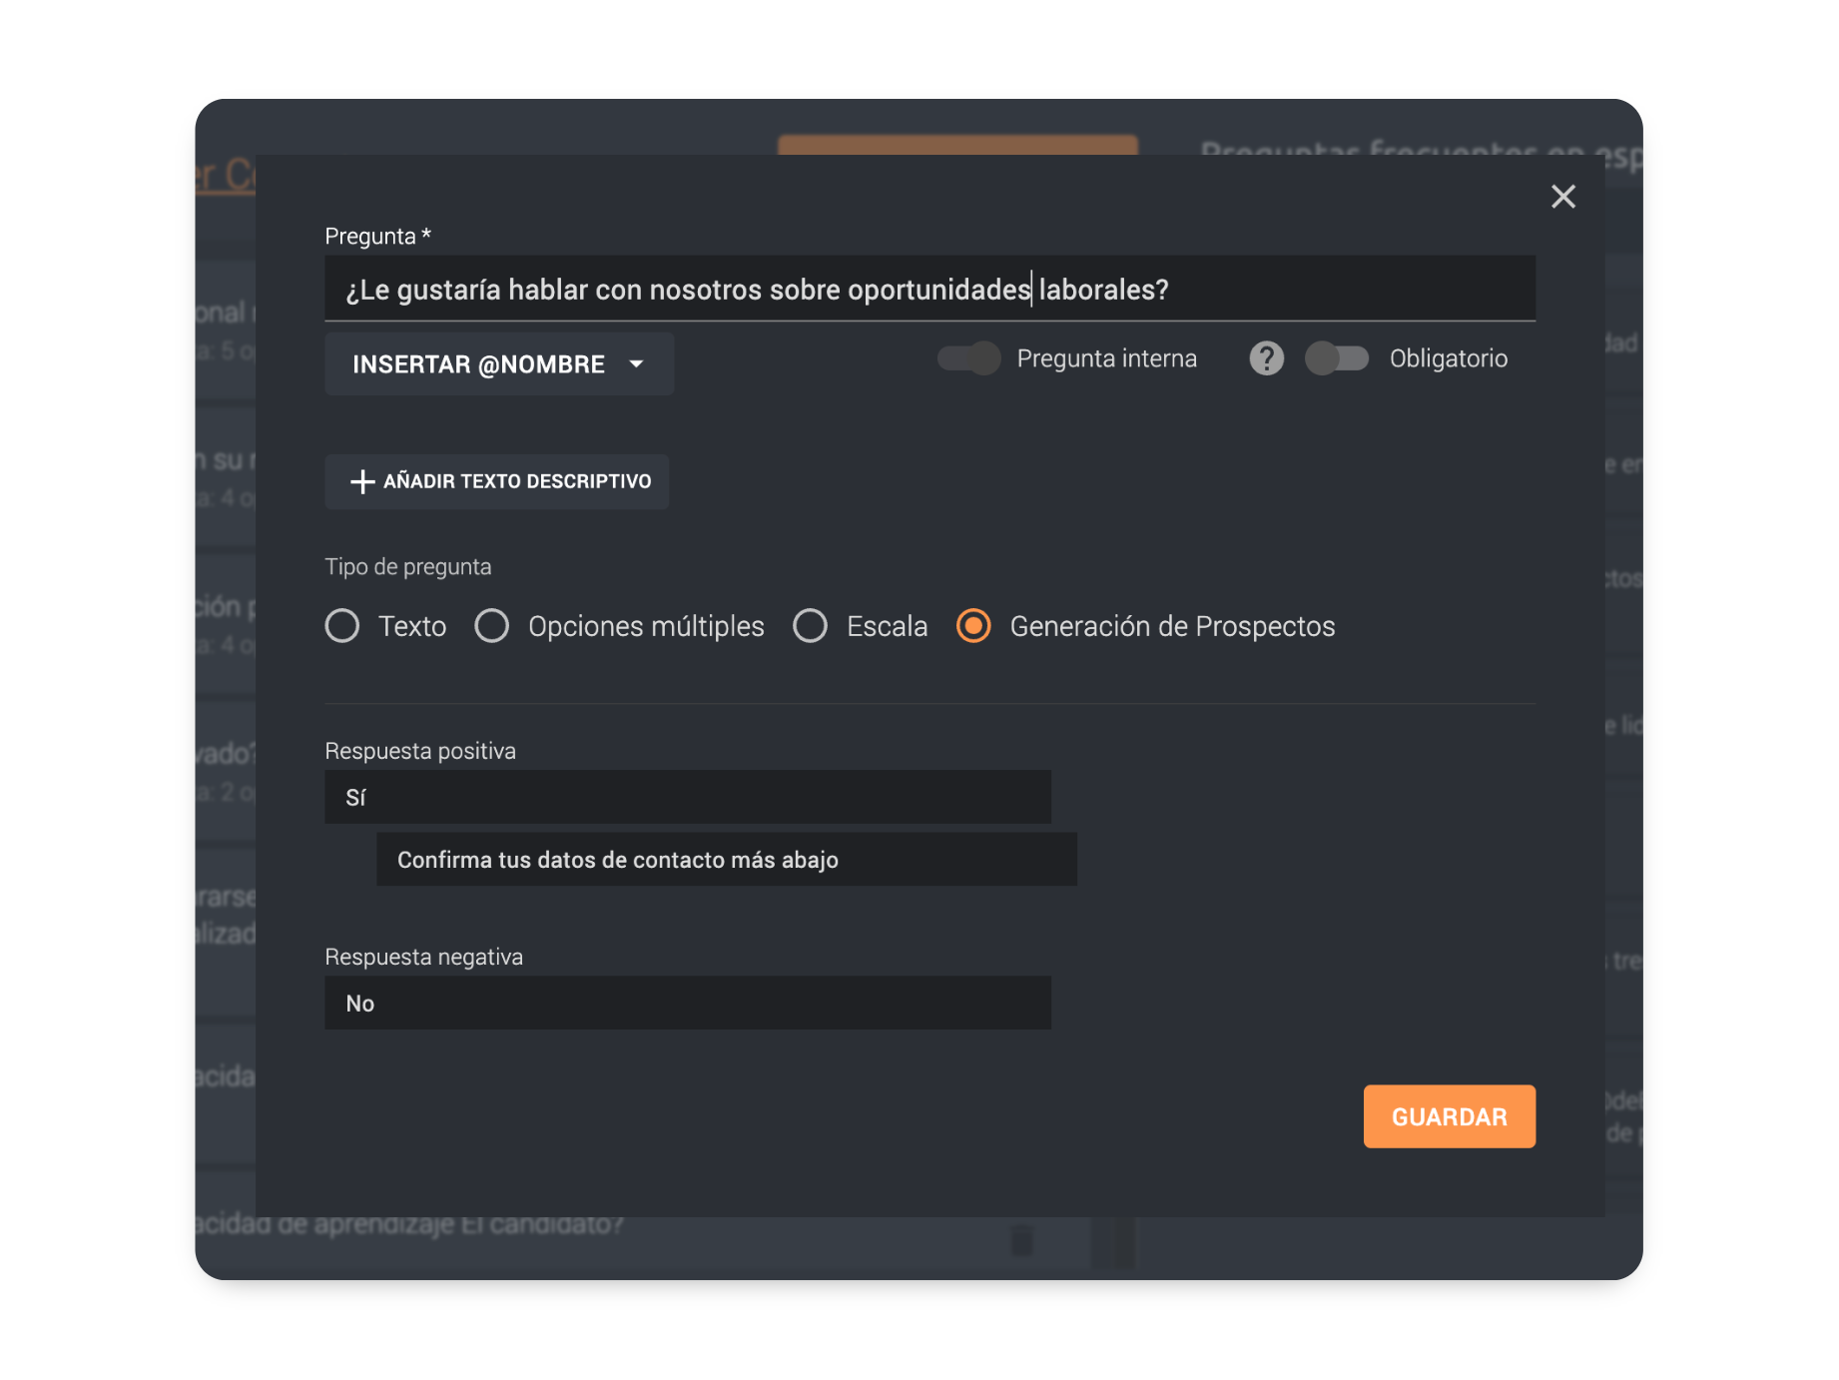The image size is (1839, 1380).
Task: Open the INSERTAR @NOMBRE dropdown
Action: coord(479,364)
